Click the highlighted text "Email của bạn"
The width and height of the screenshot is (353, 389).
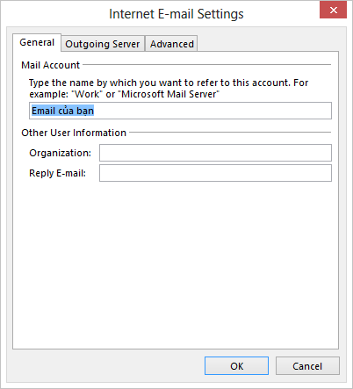tap(62, 111)
